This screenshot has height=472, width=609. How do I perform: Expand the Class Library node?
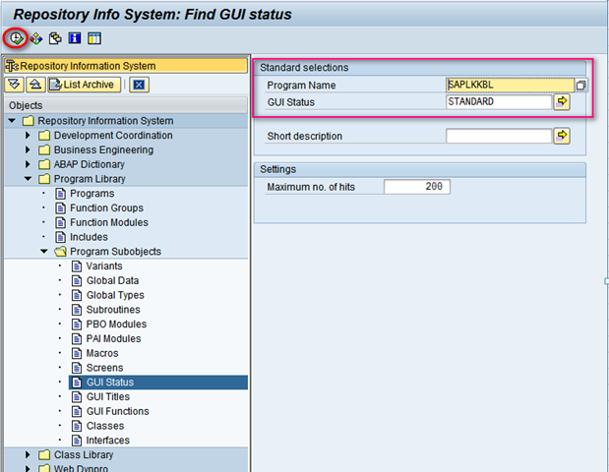[28, 455]
